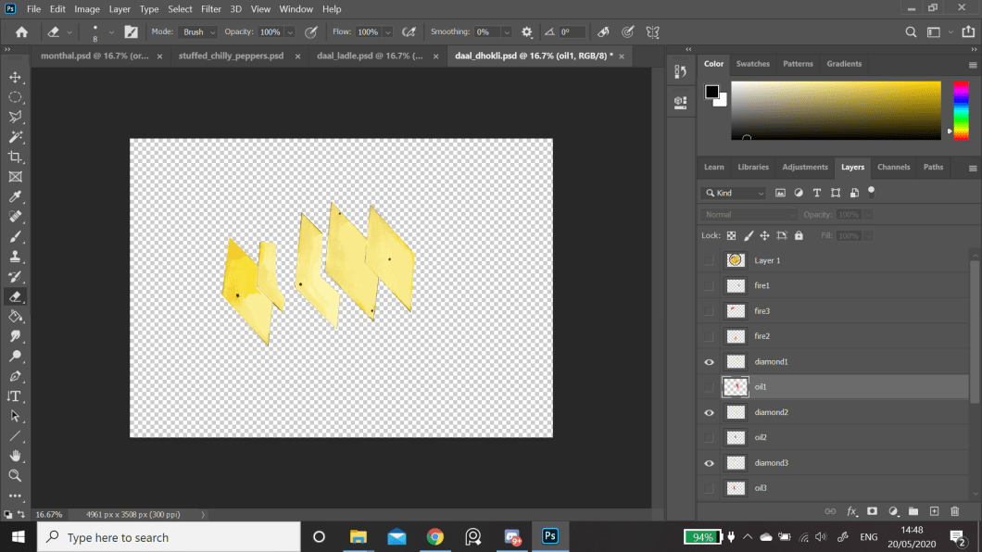
Task: Pick a hue on the color spectrum slider
Action: [x=961, y=109]
